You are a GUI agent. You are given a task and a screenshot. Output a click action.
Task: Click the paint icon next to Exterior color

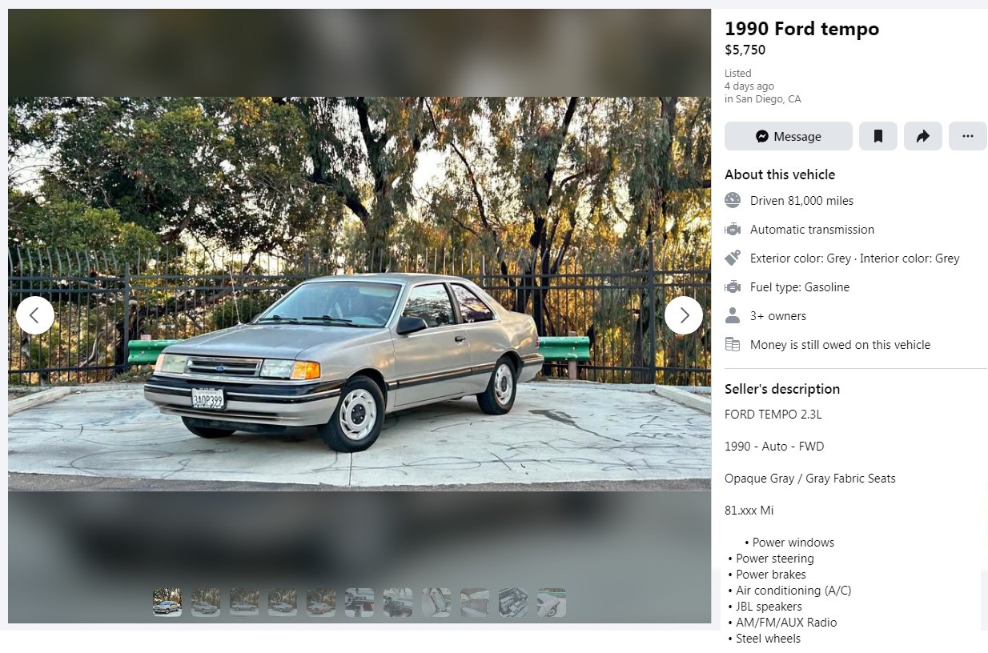pos(733,258)
